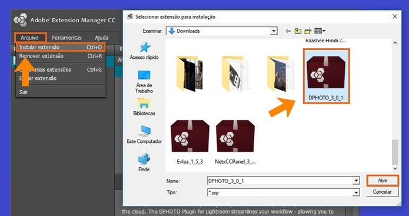Select the NetxCCPanel_3_ extension file

tap(235, 142)
